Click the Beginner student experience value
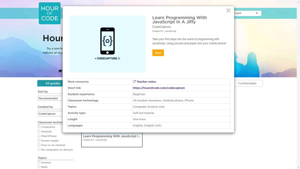Viewport: 300px width, 169px height. [x=139, y=94]
